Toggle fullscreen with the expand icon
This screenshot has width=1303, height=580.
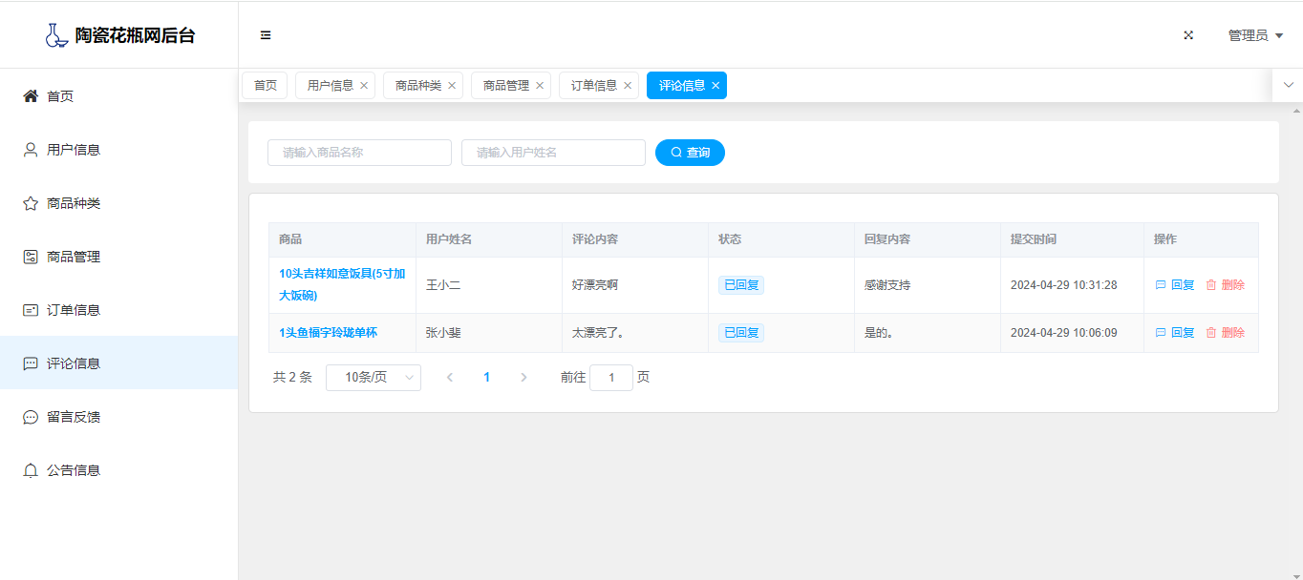pyautogui.click(x=1188, y=35)
